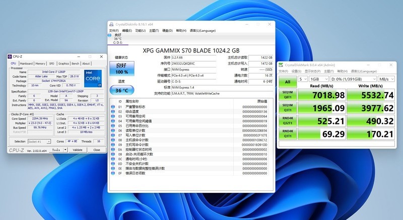Click the status icon for attribute 0E 媒体与数据完整性错误计数
Screen dimensions: 403x220
(113, 169)
